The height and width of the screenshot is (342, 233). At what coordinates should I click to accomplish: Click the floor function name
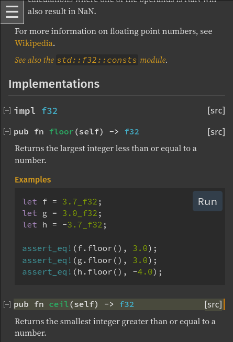61,132
